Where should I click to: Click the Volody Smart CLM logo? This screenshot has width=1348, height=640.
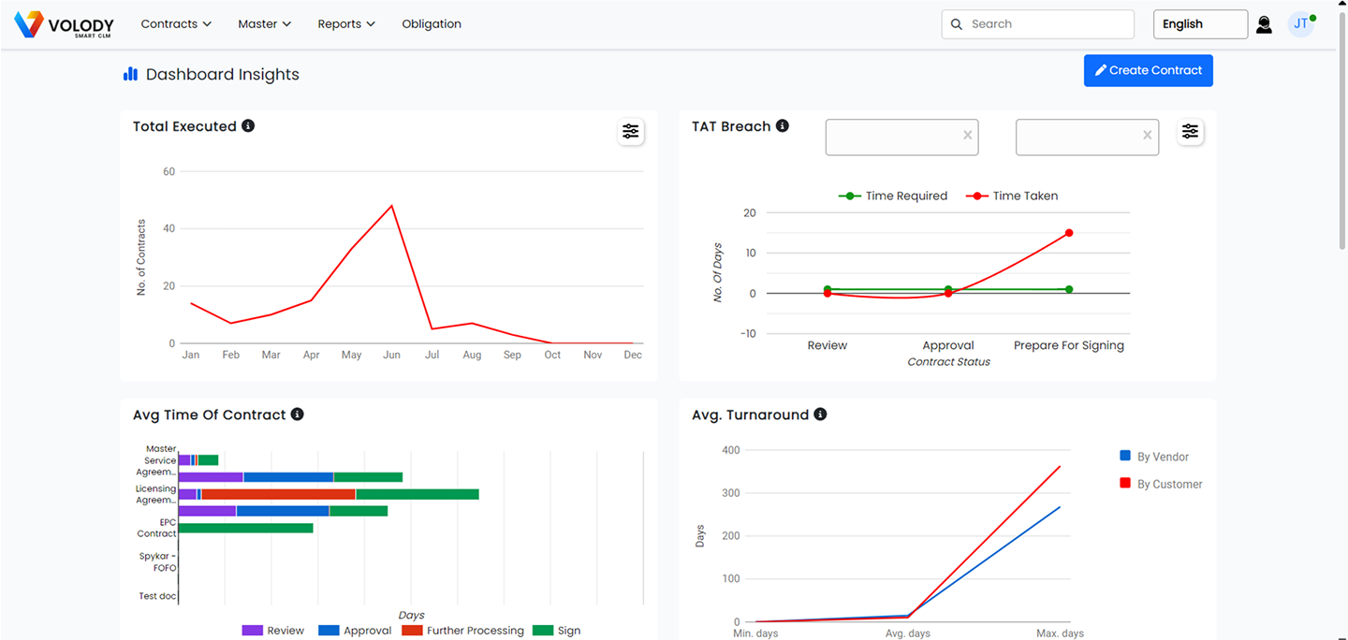point(65,24)
